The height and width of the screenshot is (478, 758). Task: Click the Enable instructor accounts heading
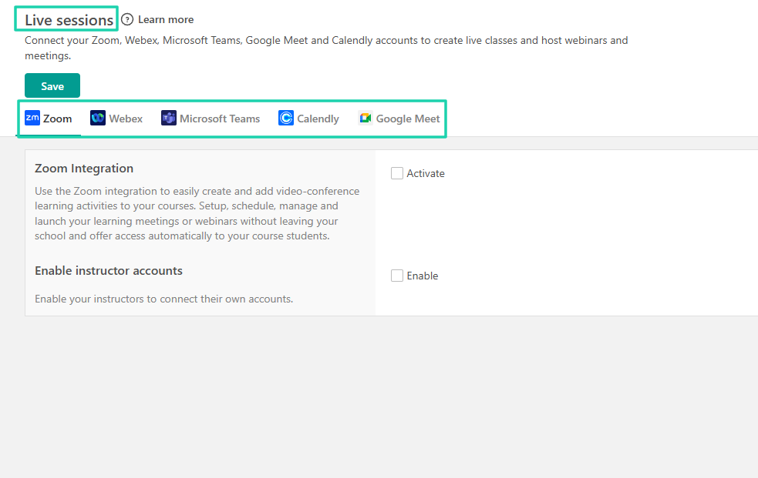[x=109, y=271]
